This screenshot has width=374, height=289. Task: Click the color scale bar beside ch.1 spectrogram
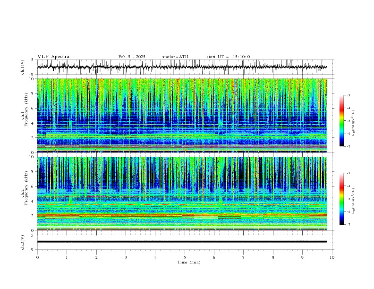coord(341,120)
